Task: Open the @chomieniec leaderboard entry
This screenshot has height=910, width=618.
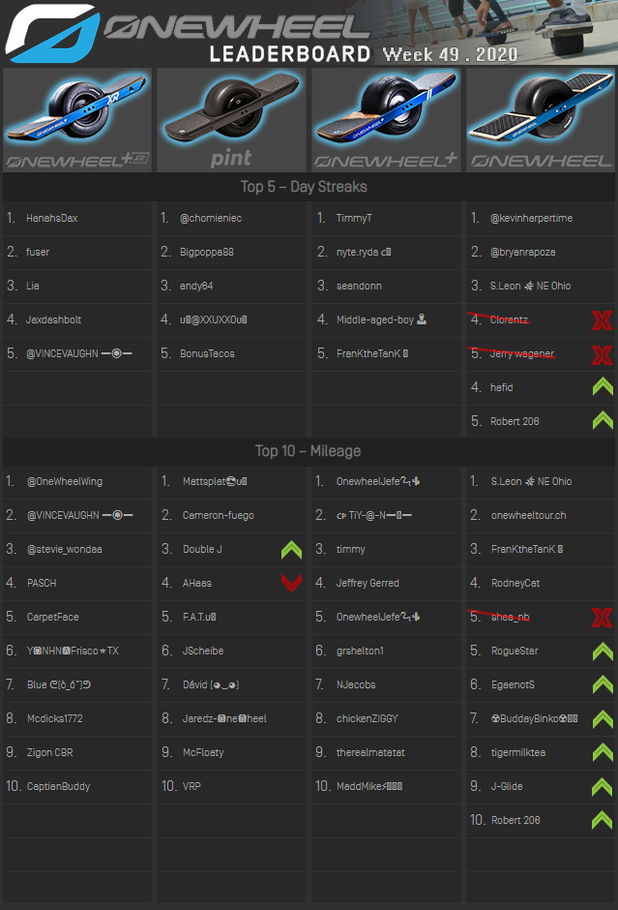Action: 211,219
